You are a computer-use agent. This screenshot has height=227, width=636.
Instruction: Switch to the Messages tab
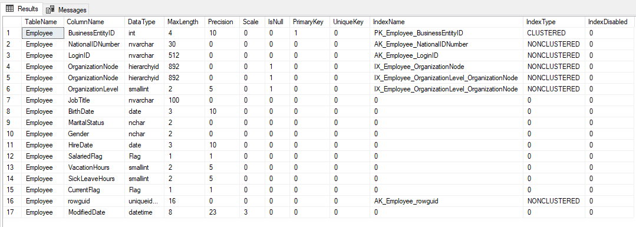66,9
